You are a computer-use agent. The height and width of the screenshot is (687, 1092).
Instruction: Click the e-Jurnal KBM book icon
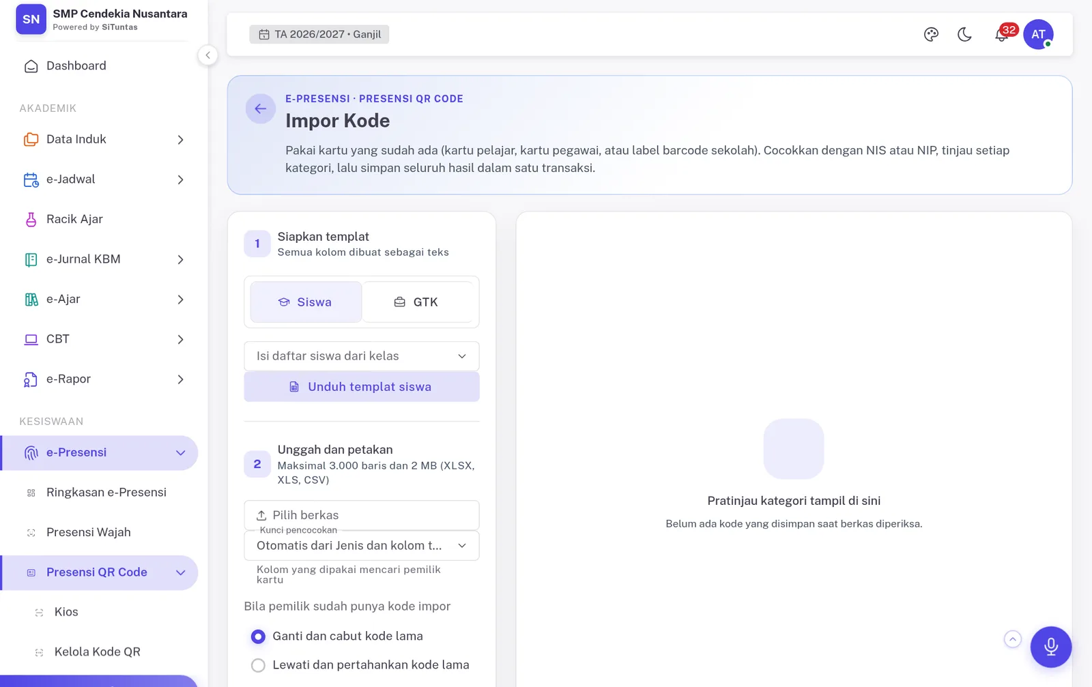[31, 259]
